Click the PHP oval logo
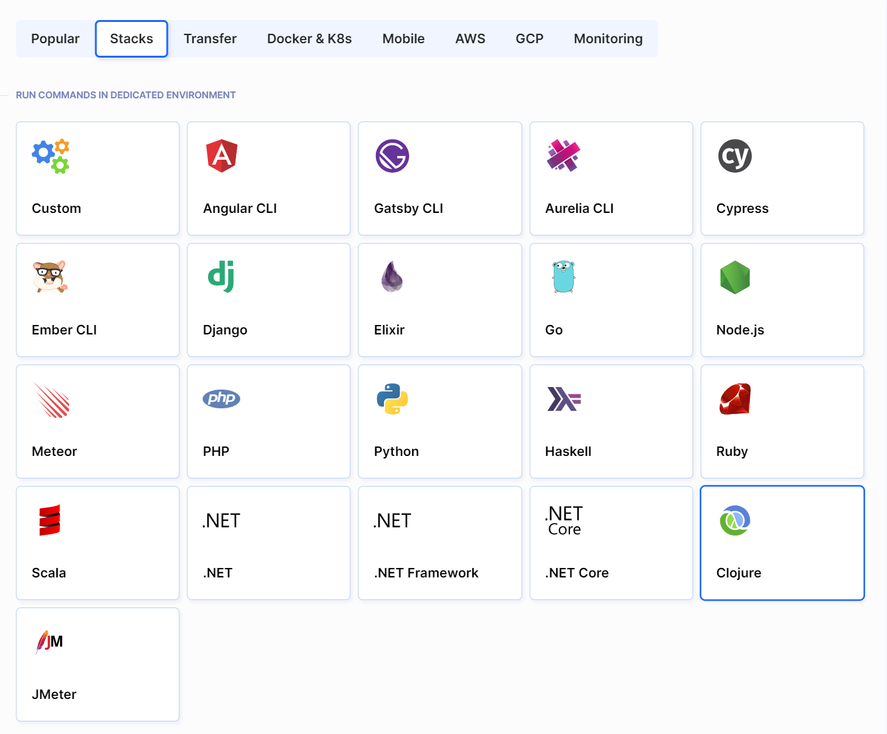This screenshot has height=734, width=887. click(x=222, y=398)
